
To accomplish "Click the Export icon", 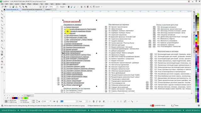I will [43, 7].
